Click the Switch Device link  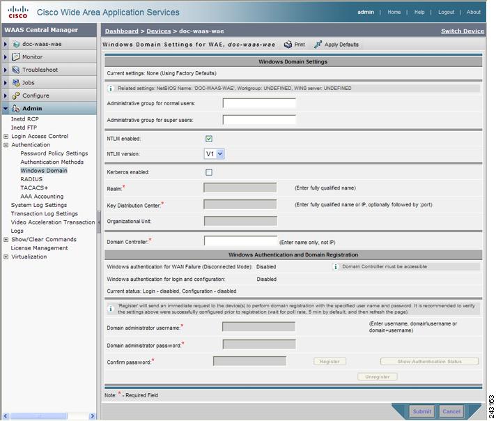click(x=462, y=31)
